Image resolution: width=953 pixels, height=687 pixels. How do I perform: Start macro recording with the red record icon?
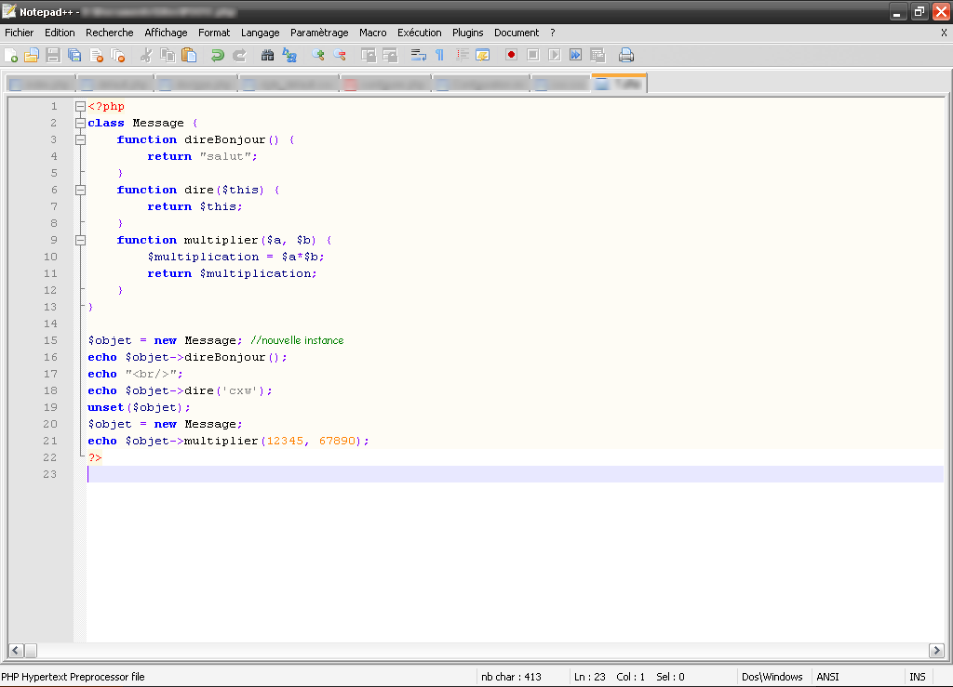coord(511,55)
